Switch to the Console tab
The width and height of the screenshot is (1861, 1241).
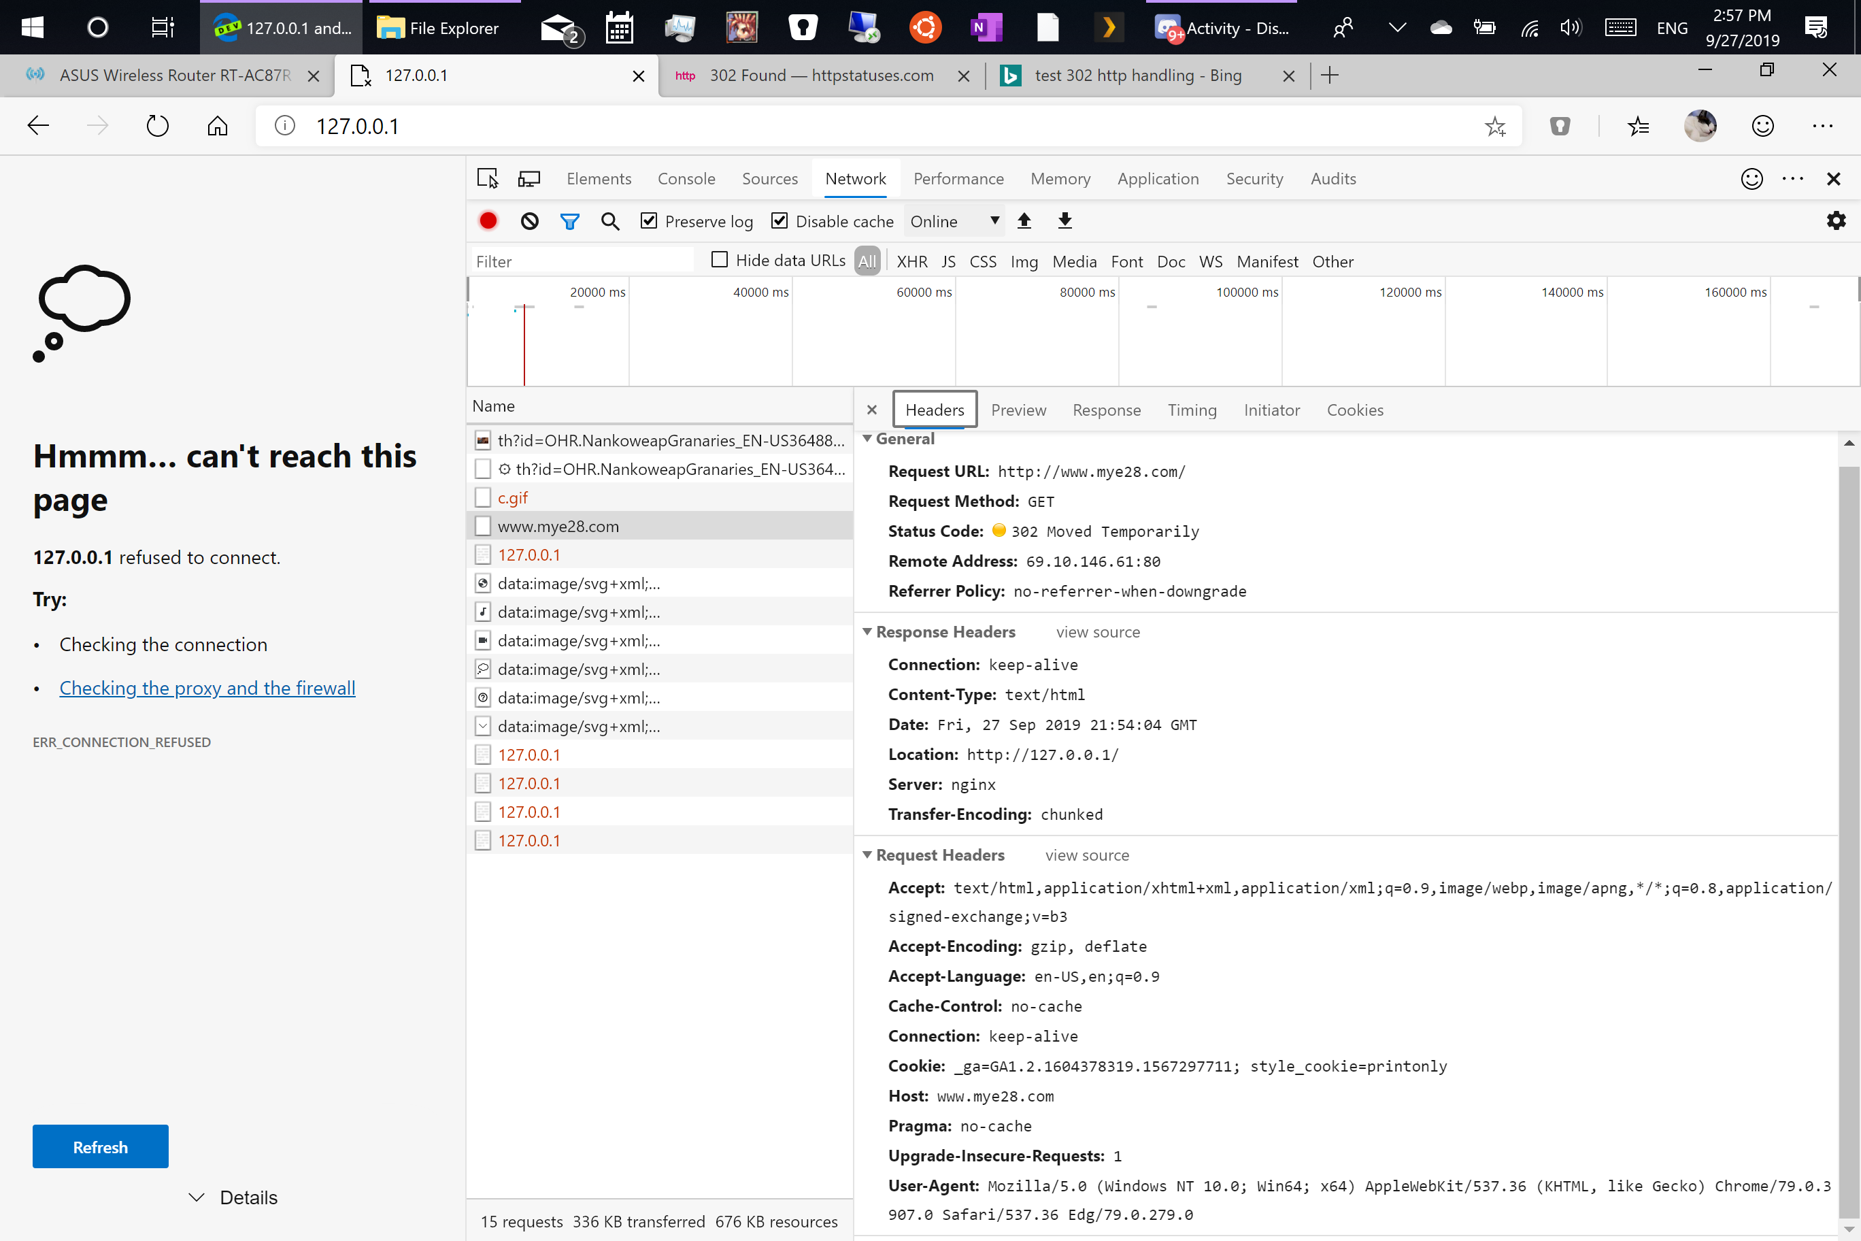(686, 179)
